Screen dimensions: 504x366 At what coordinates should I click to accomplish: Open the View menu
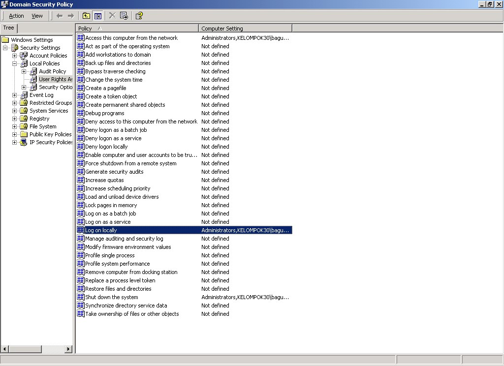pos(37,16)
